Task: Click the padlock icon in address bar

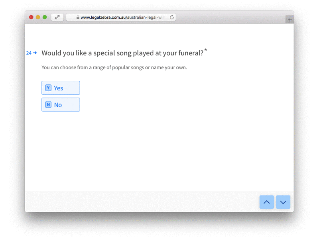Action: click(x=78, y=18)
